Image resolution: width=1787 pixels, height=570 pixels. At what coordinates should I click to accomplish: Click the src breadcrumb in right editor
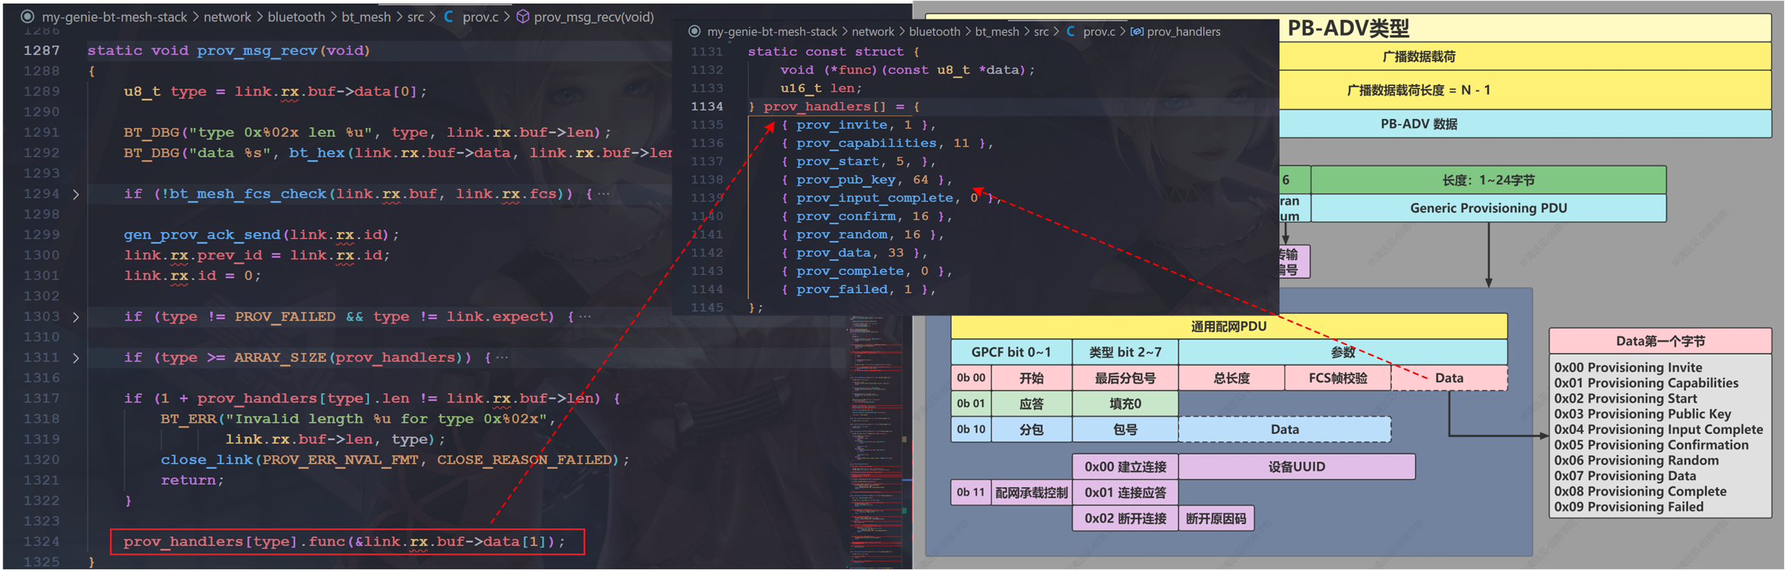1041,31
